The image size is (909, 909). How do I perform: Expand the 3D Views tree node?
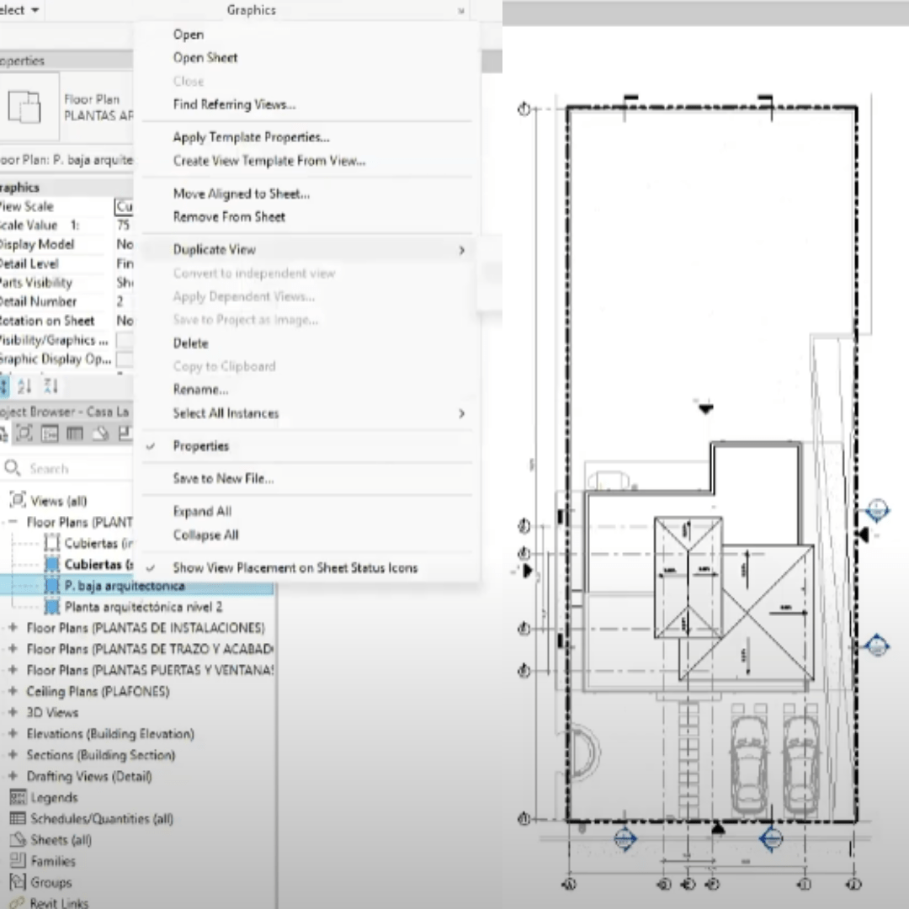point(13,712)
